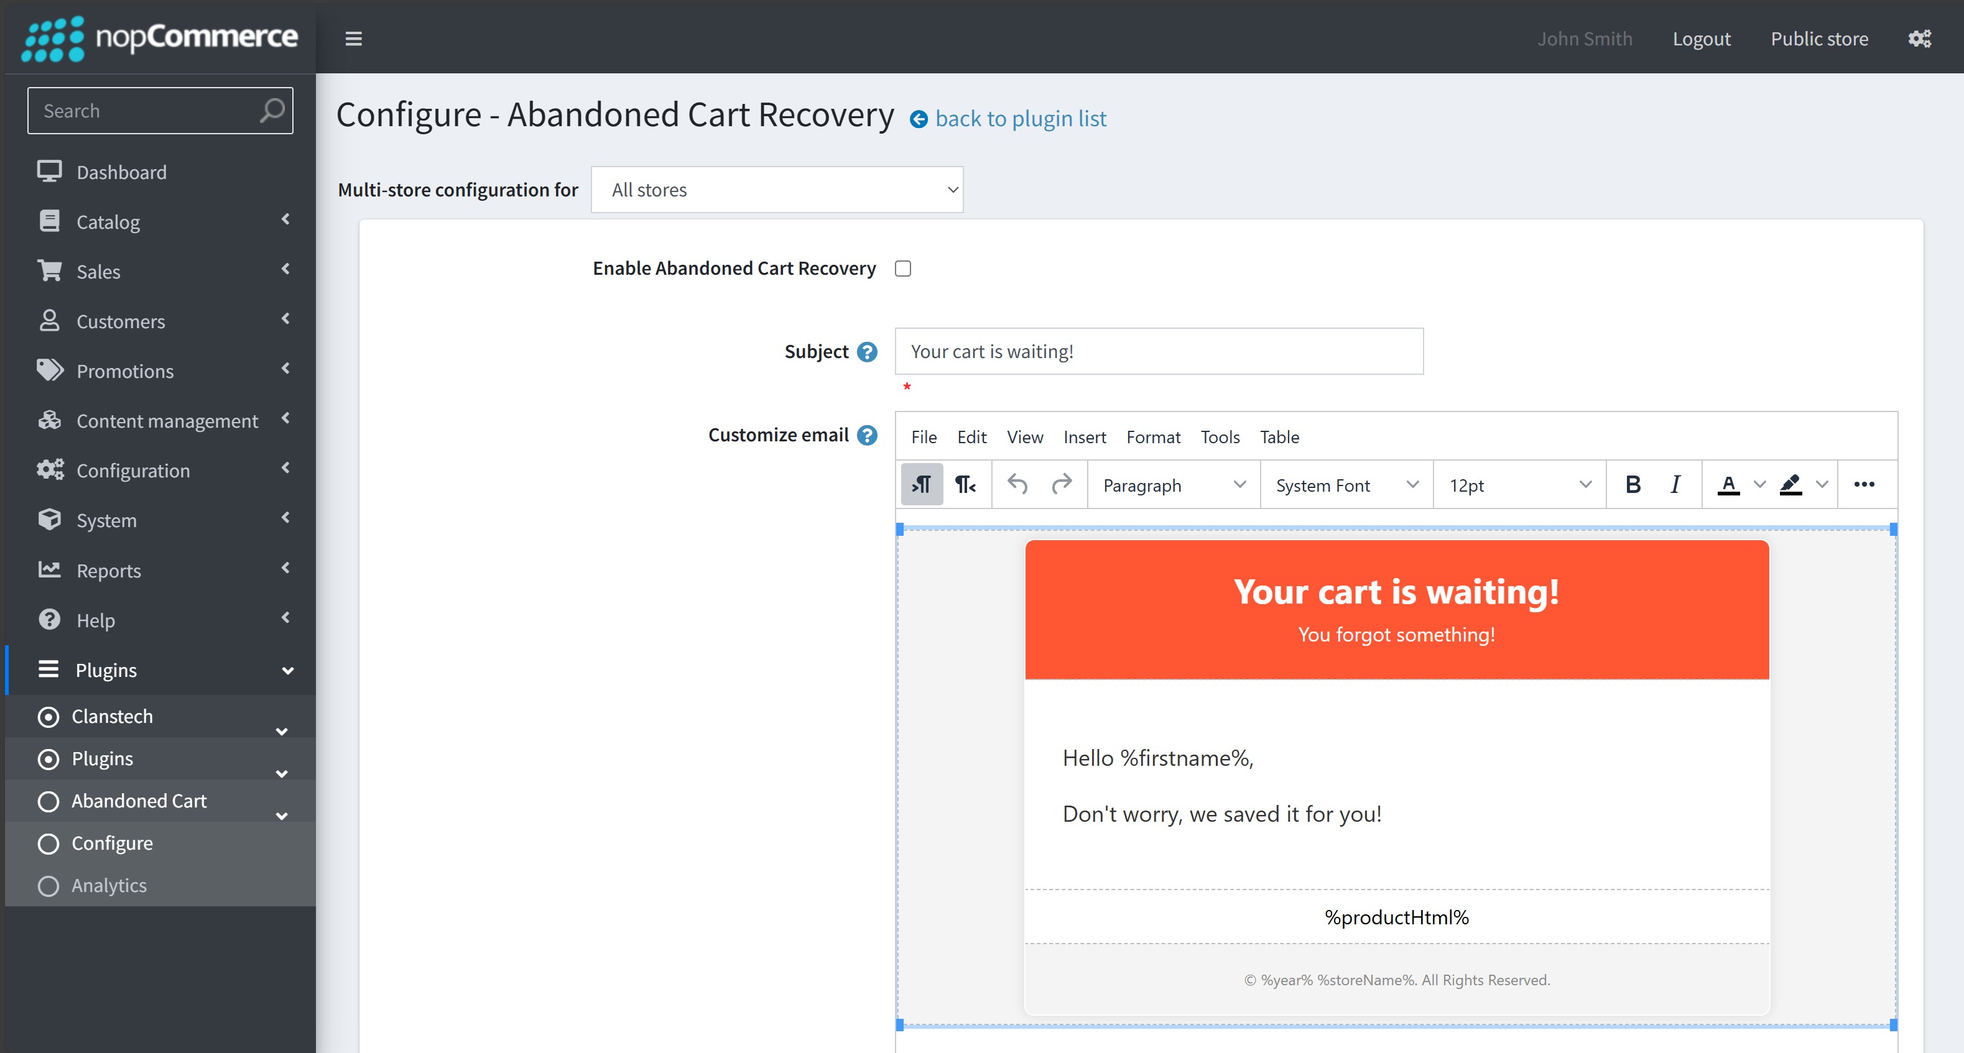Viewport: 1964px width, 1053px height.
Task: Open the editor Table menu
Action: coord(1279,436)
